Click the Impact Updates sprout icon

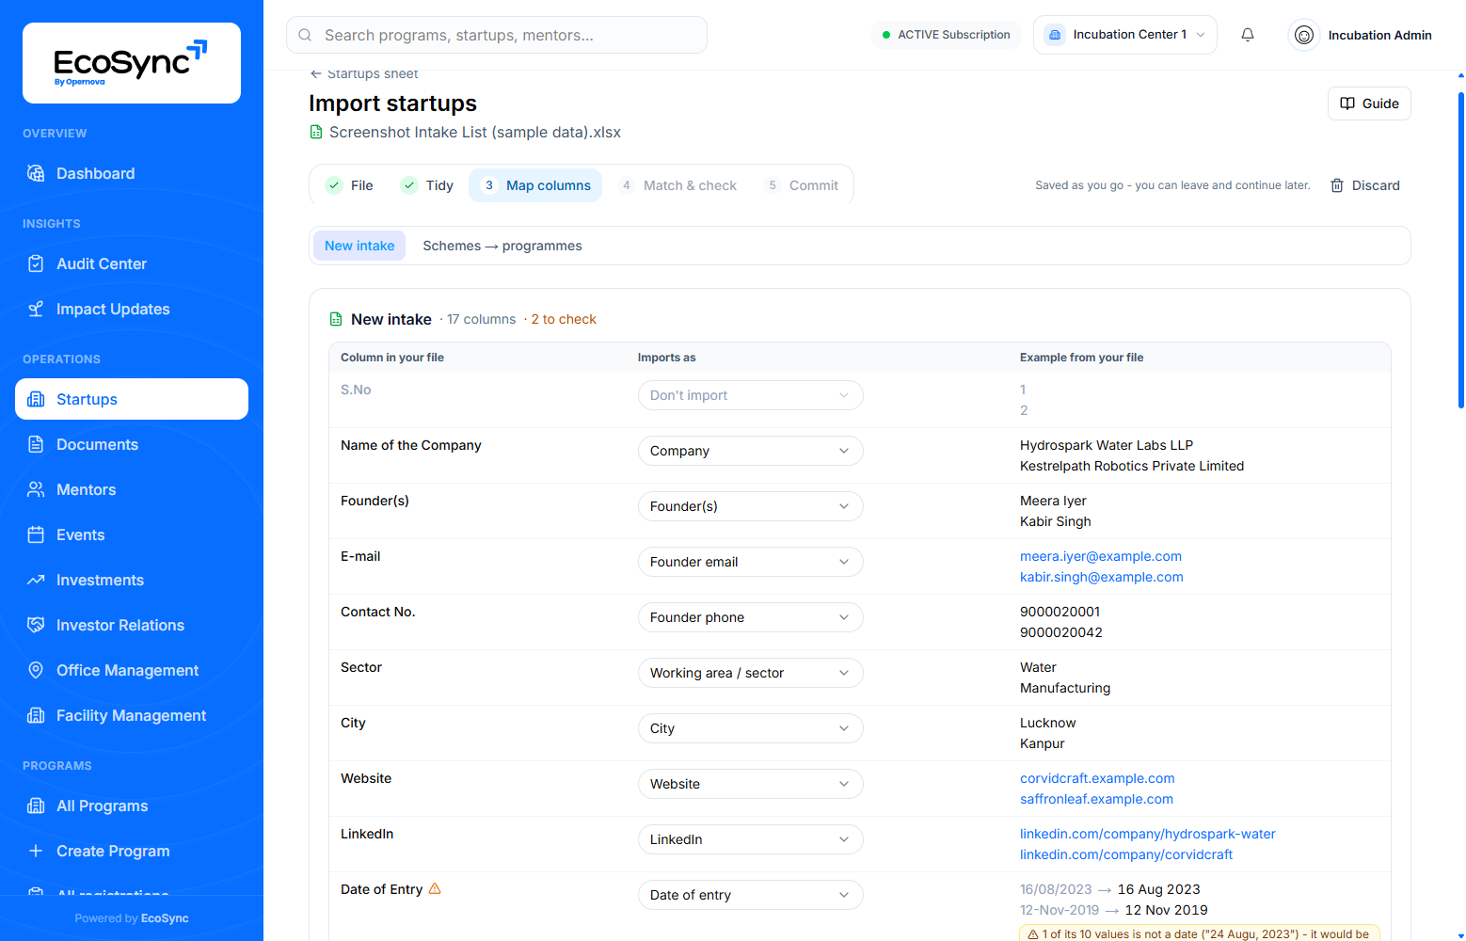(36, 309)
